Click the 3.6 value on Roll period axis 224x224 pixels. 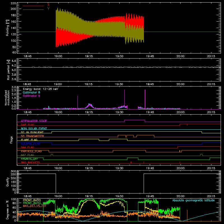pos(14,79)
